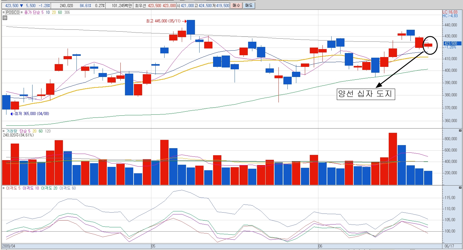Click the small square marker before POSCO
The width and height of the screenshot is (463, 250).
4,13
